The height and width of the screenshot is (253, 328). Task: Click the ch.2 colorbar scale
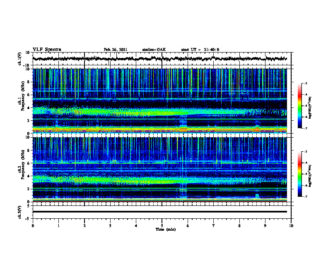point(300,174)
